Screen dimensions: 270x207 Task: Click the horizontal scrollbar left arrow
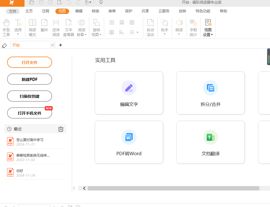[84, 188]
